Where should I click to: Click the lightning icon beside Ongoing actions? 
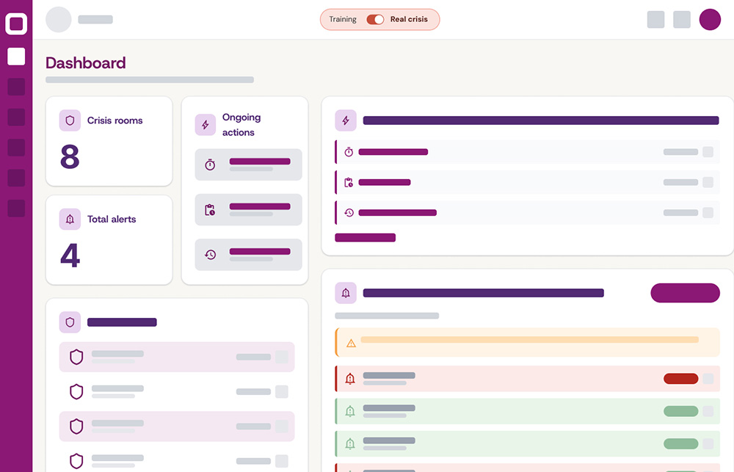tap(206, 125)
